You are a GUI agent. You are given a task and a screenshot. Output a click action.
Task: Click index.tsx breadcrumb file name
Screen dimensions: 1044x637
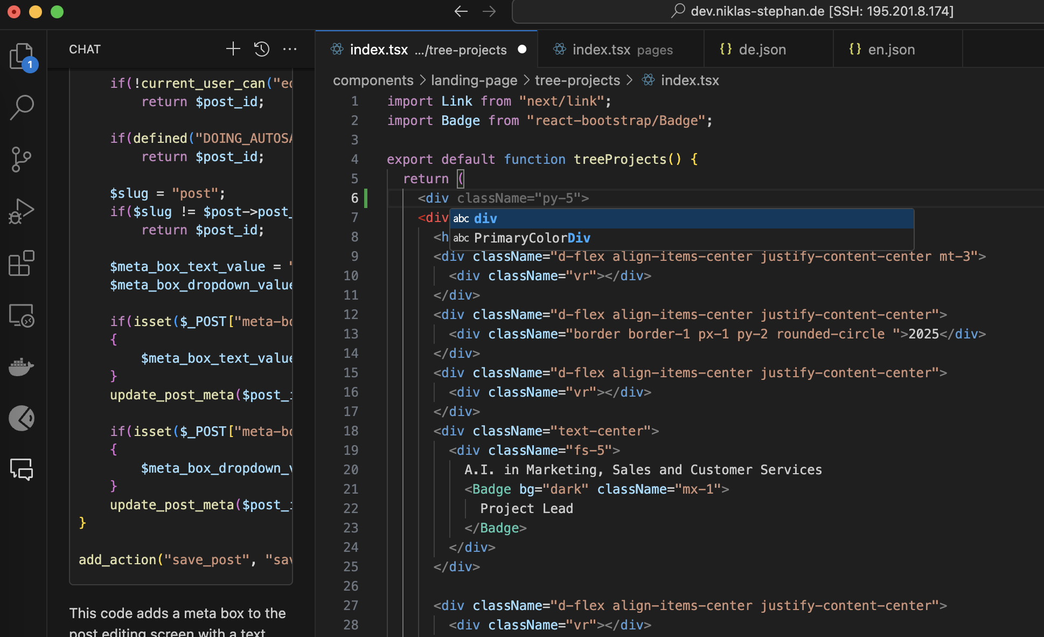[690, 80]
